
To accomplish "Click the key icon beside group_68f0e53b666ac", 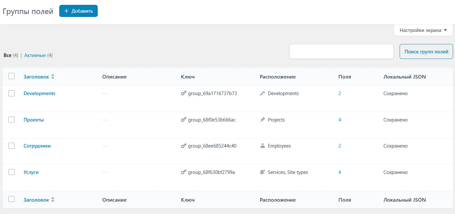I will point(184,120).
